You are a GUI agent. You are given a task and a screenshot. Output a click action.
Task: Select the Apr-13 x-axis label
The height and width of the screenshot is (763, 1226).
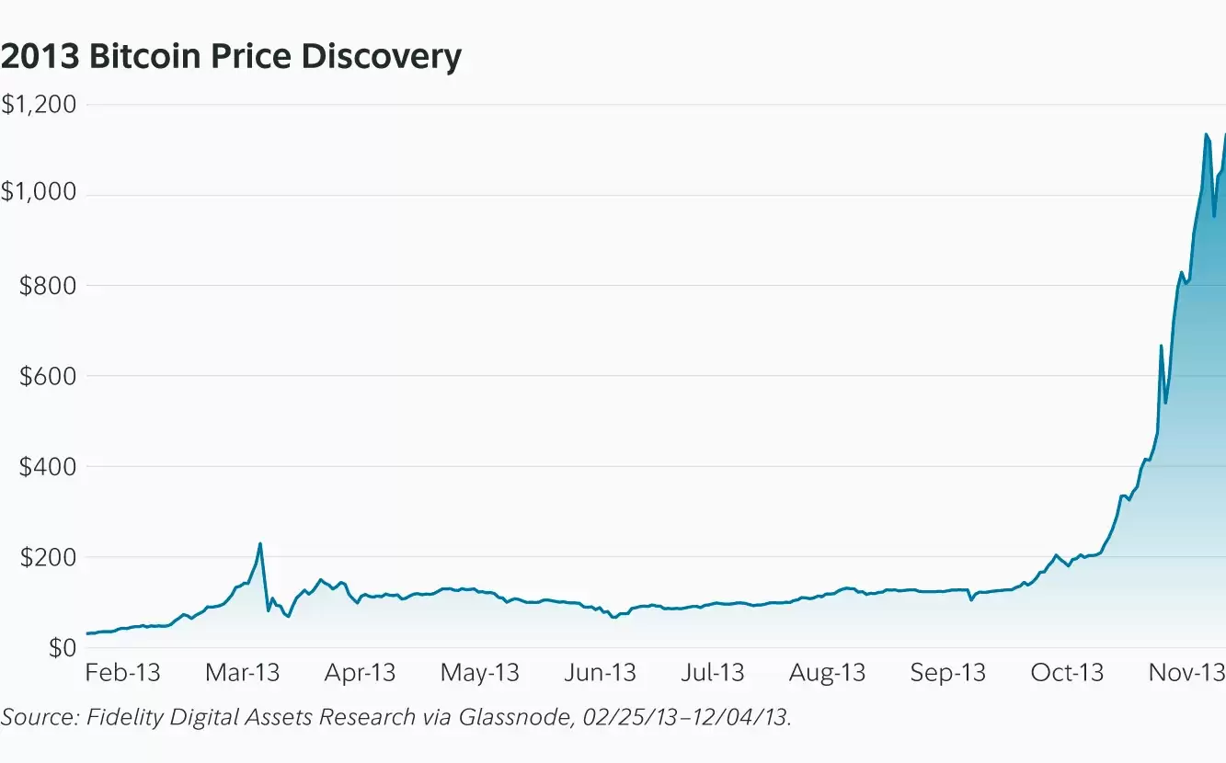pyautogui.click(x=360, y=673)
